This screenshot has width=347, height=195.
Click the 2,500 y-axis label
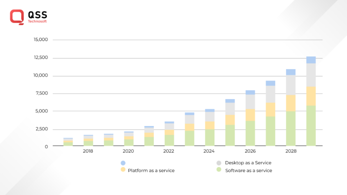coord(42,129)
